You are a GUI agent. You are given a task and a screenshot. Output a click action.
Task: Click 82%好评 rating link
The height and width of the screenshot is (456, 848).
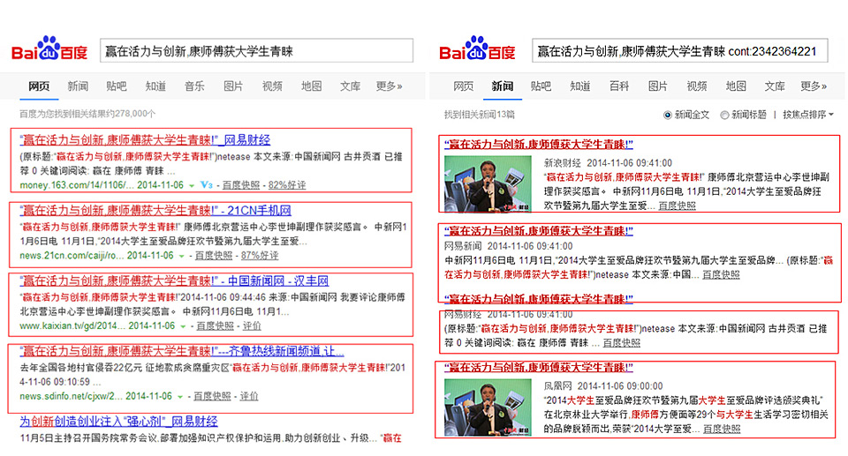pos(286,185)
